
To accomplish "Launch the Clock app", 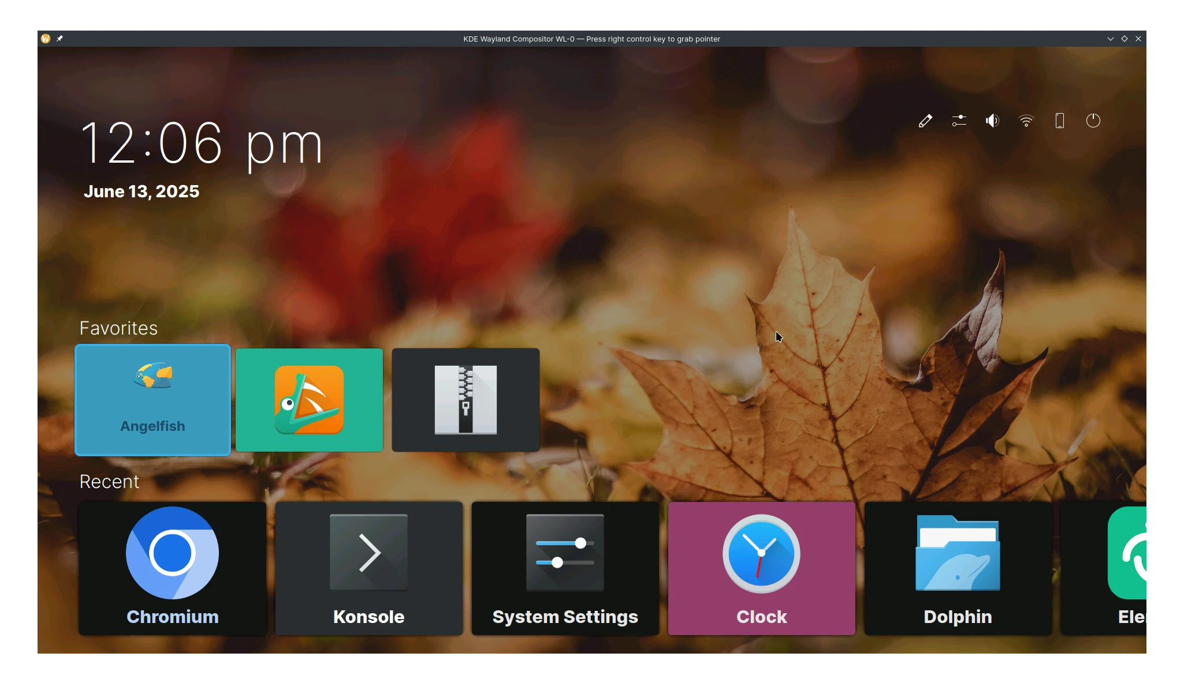I will click(761, 568).
